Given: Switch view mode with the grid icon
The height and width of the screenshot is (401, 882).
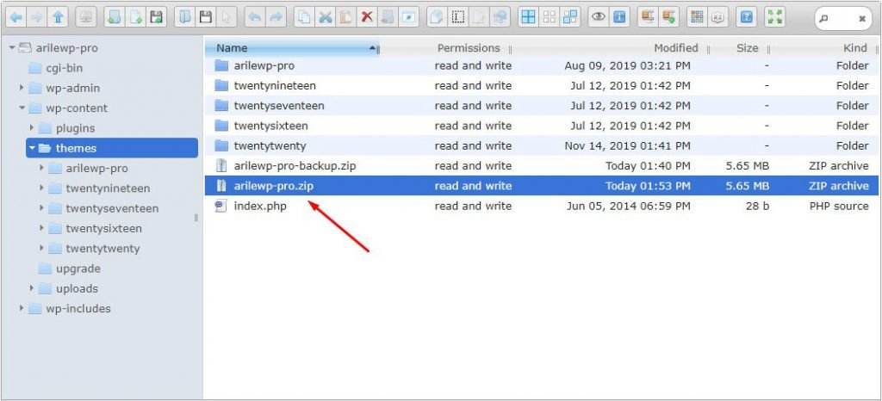Looking at the screenshot, I should (698, 17).
